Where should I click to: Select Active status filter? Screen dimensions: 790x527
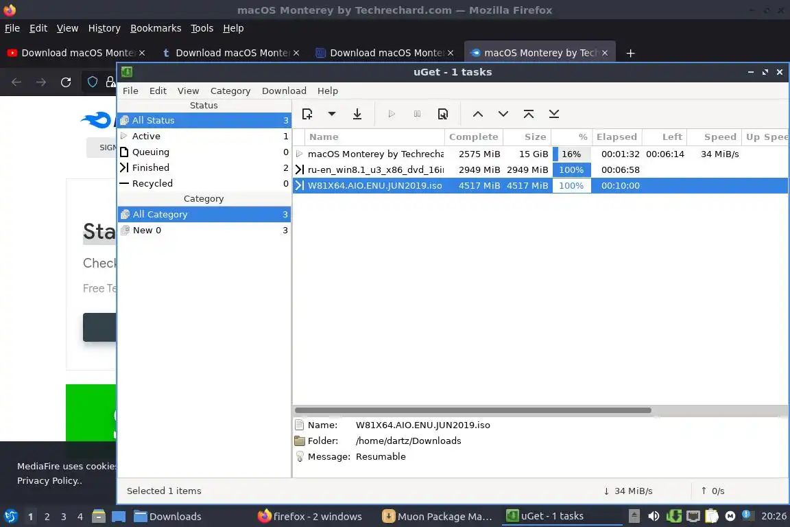click(x=204, y=136)
